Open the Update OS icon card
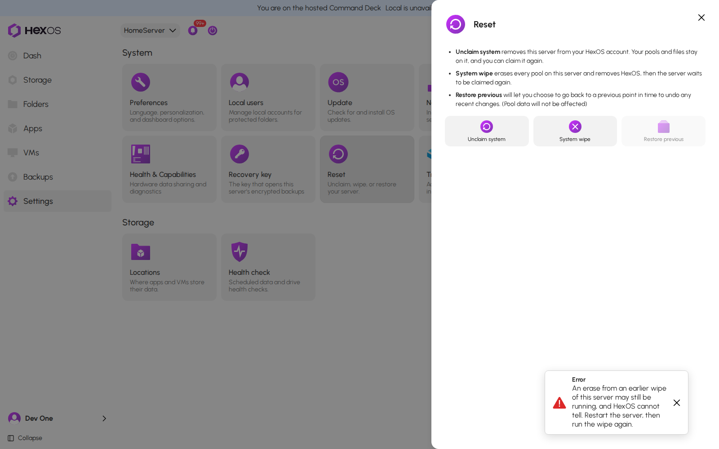The image size is (719, 449). click(x=338, y=82)
